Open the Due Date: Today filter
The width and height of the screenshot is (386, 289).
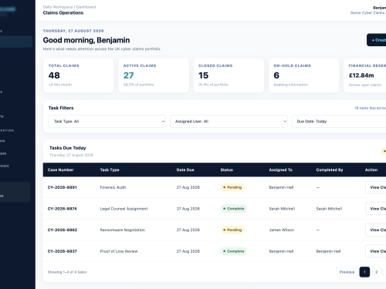(339, 121)
